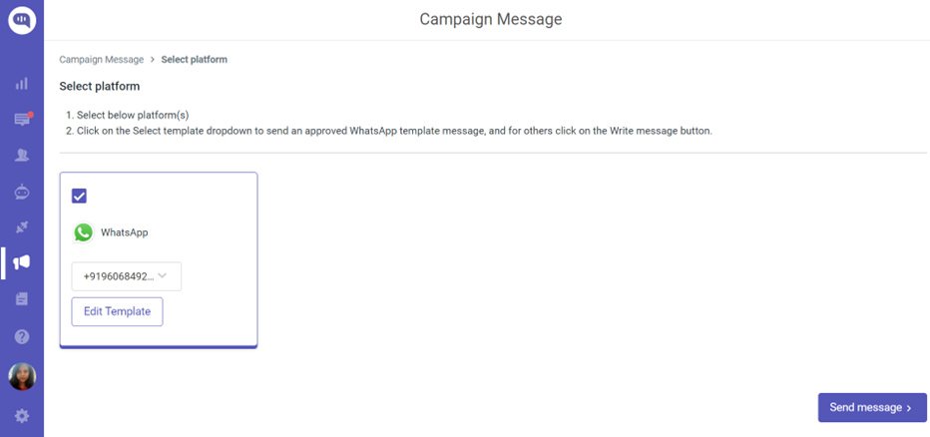Open the analytics bar chart icon
This screenshot has width=930, height=437.
(22, 84)
